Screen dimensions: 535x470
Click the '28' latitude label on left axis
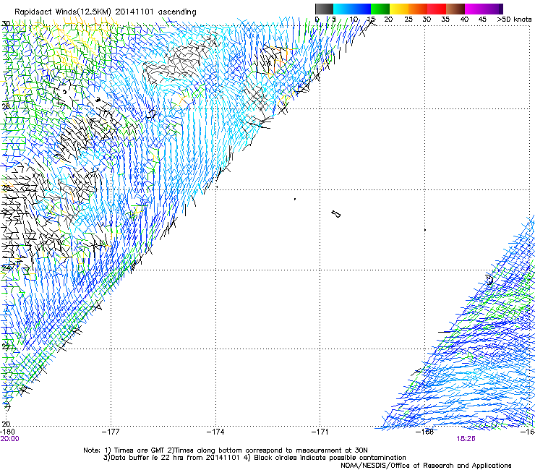[x=6, y=106]
